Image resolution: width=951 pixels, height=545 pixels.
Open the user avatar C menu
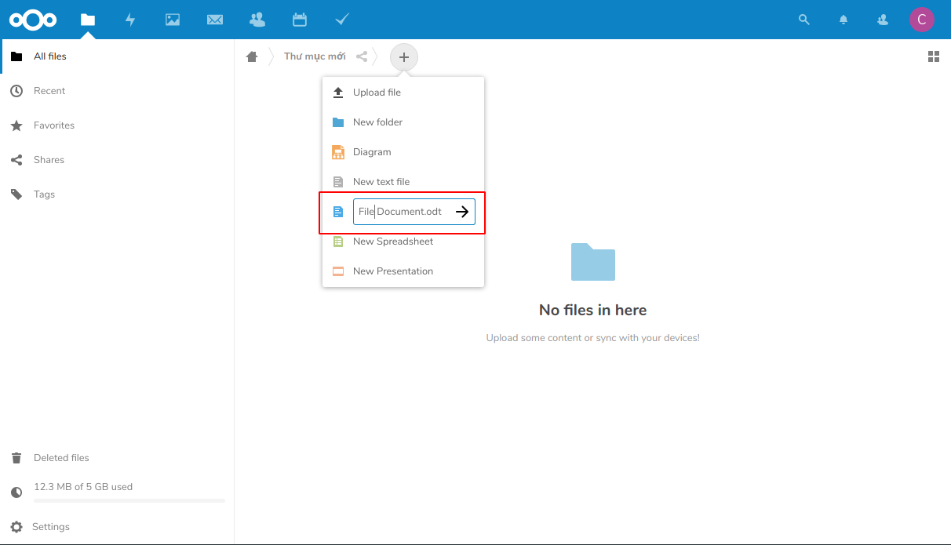[922, 20]
